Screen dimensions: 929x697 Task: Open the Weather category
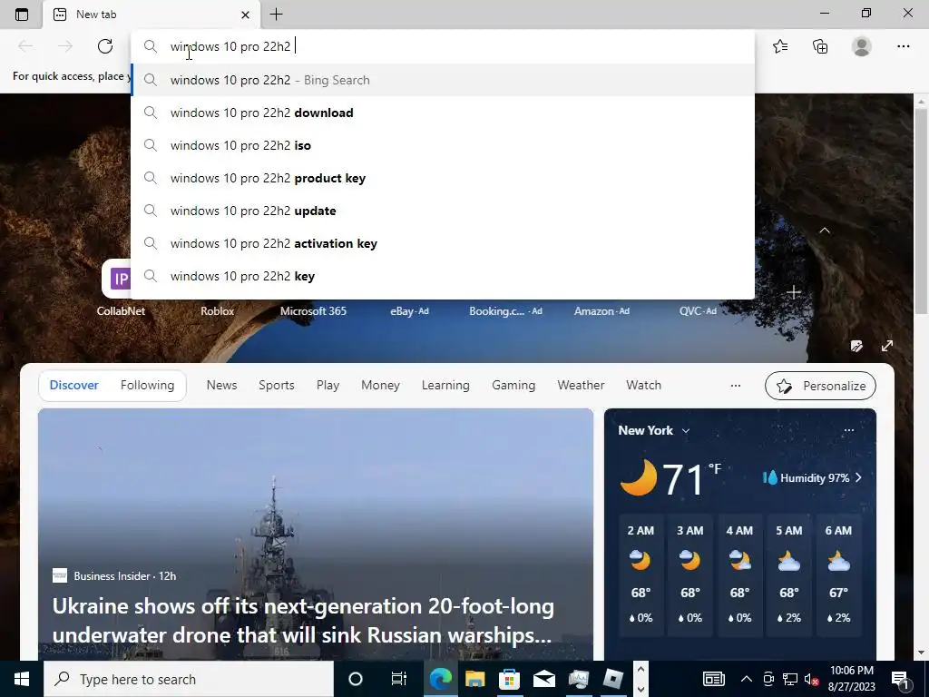581,385
